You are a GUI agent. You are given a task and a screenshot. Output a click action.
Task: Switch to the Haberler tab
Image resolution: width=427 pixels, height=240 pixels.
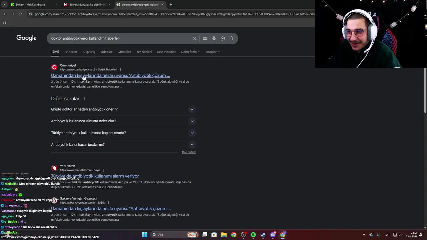71,52
